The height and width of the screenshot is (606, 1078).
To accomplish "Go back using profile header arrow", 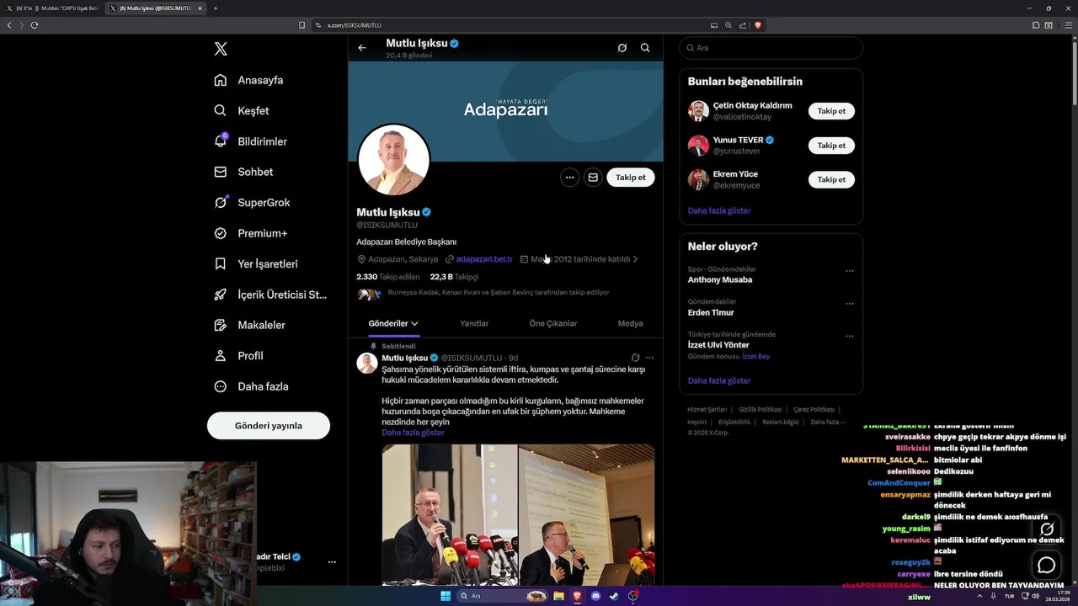I will (362, 48).
